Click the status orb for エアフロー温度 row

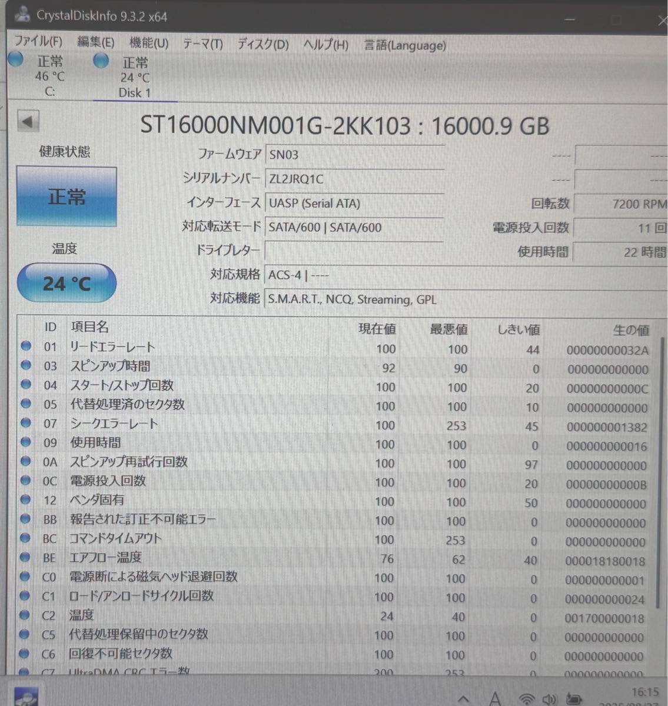coord(25,557)
